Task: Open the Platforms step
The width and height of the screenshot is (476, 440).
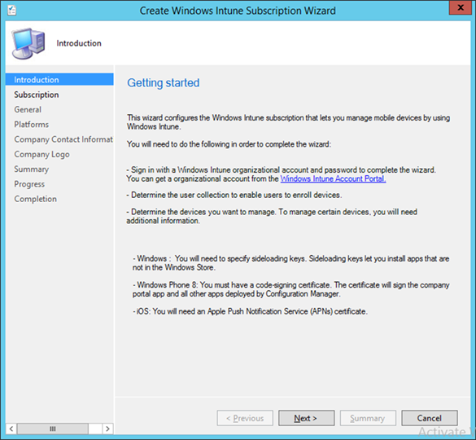Action: coord(31,125)
